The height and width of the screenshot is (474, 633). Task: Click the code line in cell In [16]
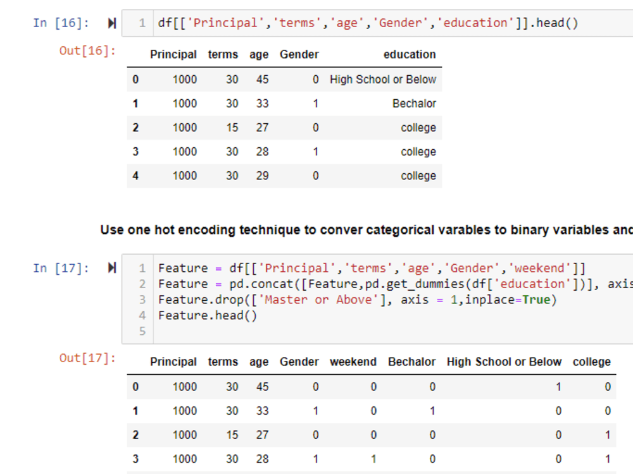(x=368, y=23)
